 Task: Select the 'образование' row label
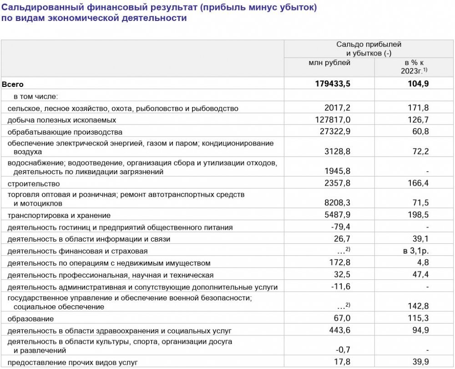tap(31, 318)
